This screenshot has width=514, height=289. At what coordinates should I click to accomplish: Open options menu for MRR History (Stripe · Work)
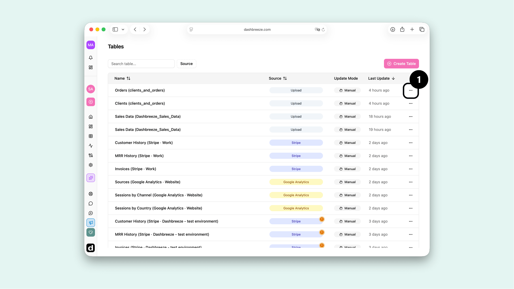(x=411, y=156)
